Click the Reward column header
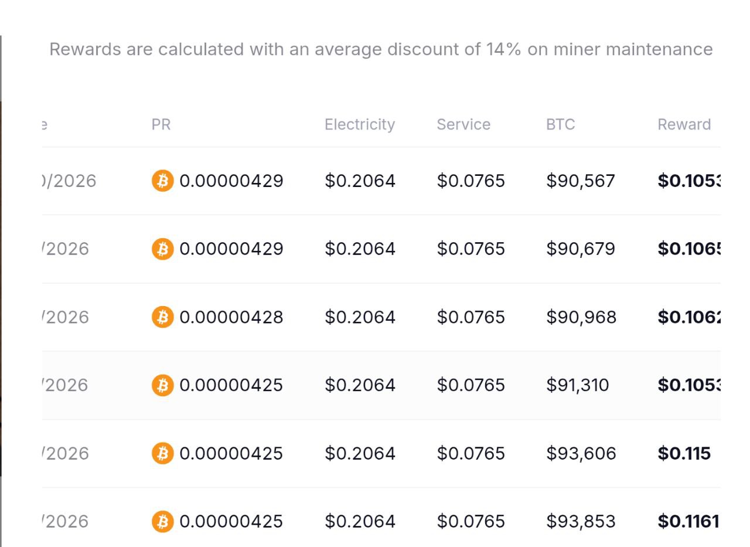This screenshot has height=547, width=750. 684,124
